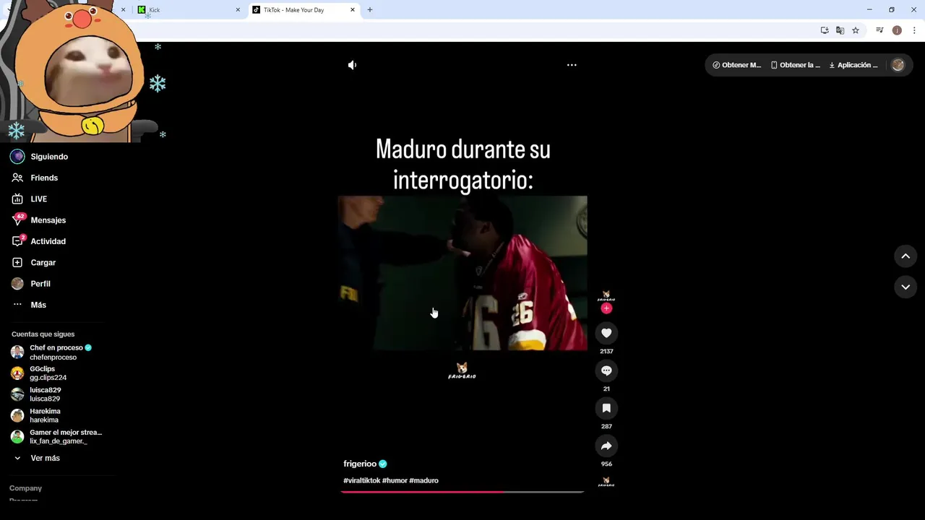
Task: Click the translate page icon
Action: [x=840, y=30]
